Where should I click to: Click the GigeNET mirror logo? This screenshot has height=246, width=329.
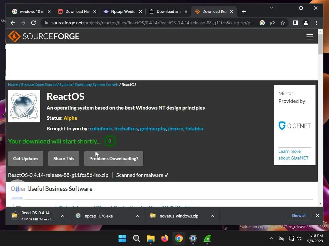pos(294,126)
